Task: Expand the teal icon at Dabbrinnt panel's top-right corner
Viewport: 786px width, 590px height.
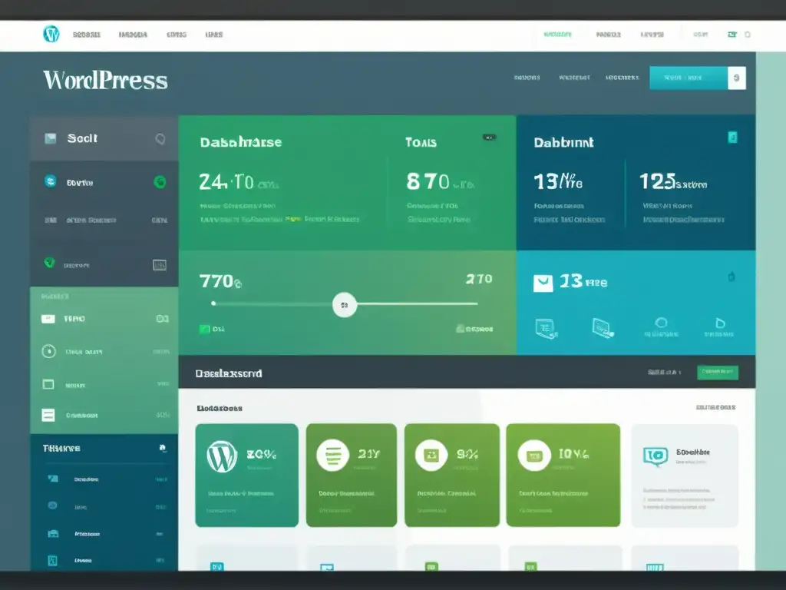Action: [732, 138]
